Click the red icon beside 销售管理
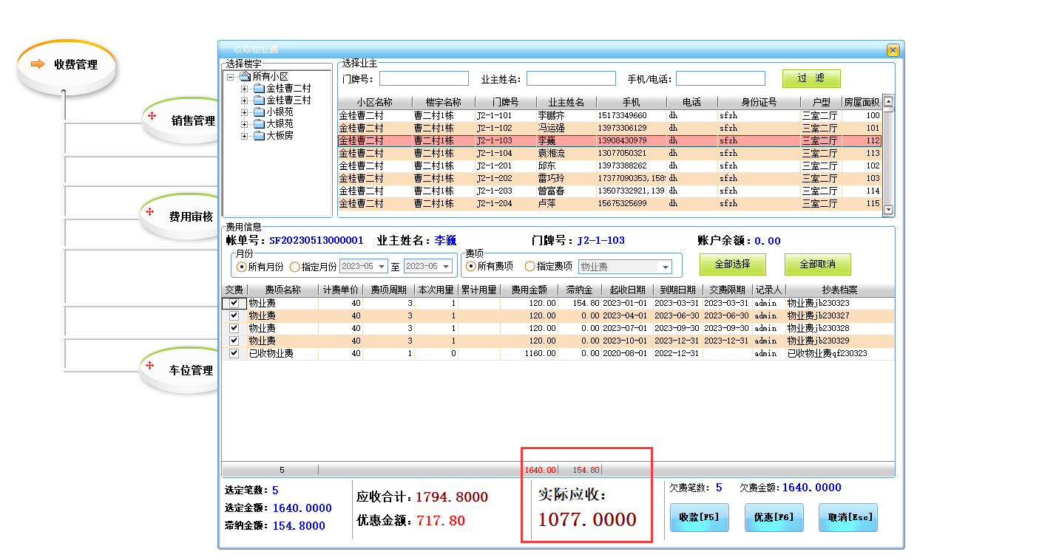Viewport: 1059px width, 560px height. (x=151, y=116)
